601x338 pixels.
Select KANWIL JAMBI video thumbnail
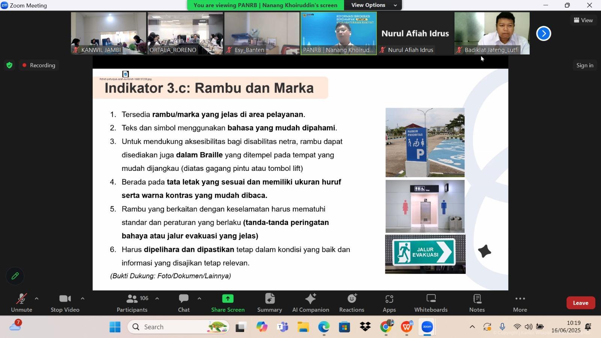(x=109, y=33)
